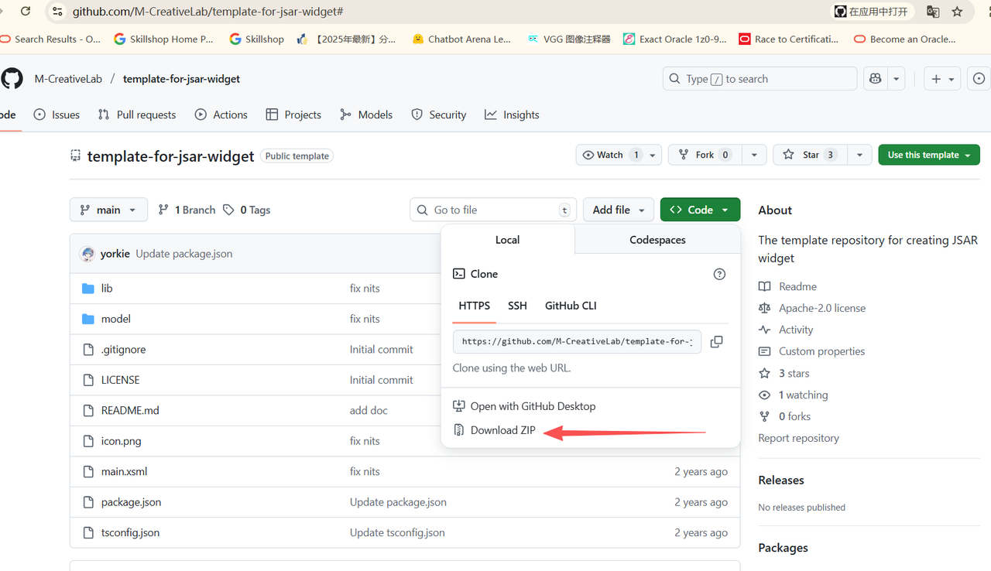991x571 pixels.
Task: Open main.xsml file
Action: click(x=124, y=471)
